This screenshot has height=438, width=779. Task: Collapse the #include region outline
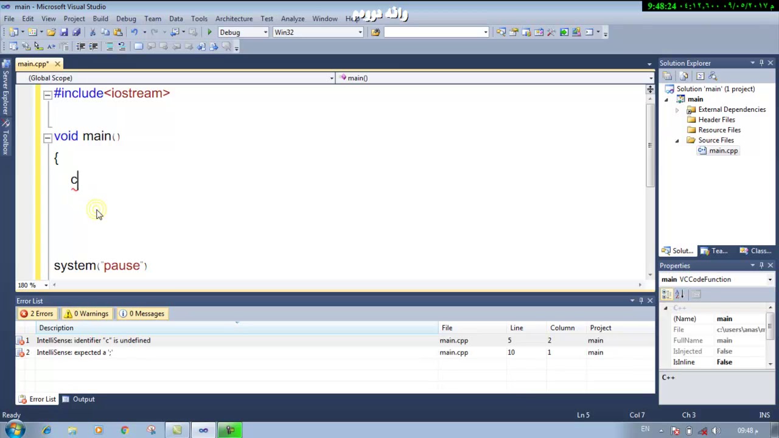point(47,95)
